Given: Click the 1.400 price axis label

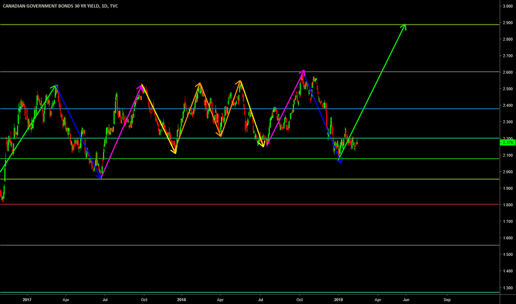Looking at the screenshot, I should coord(508,271).
